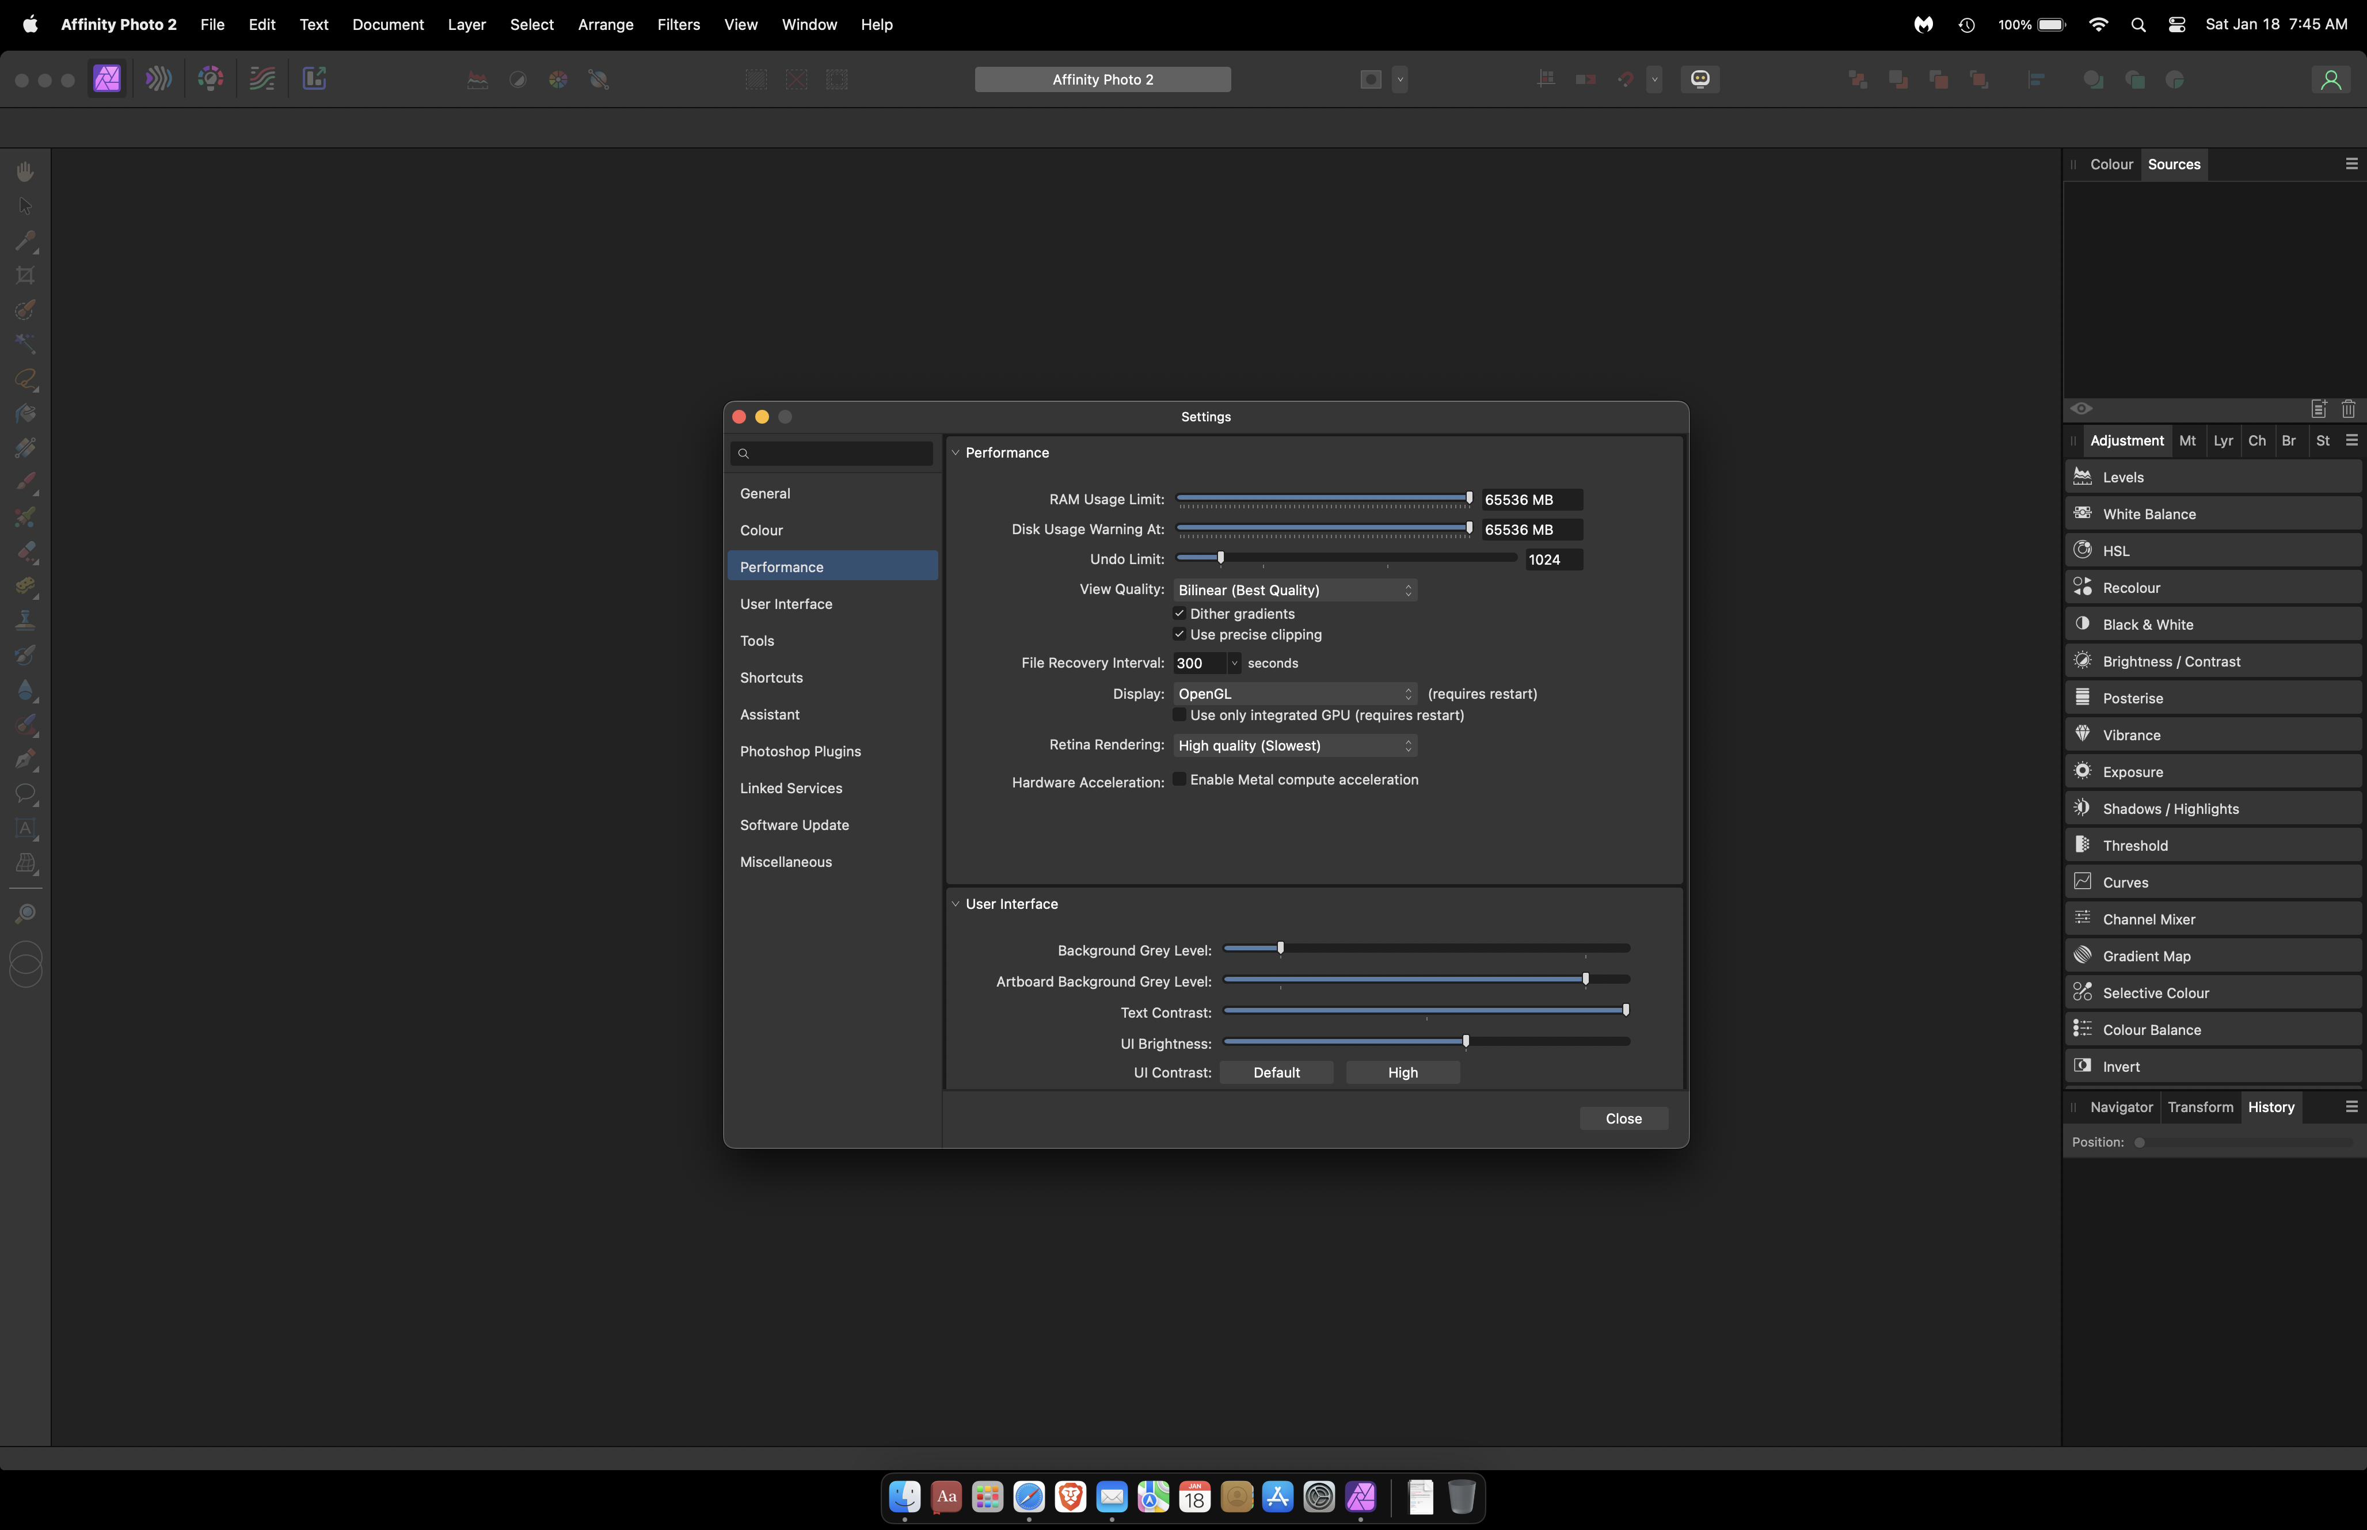Switch to Liquify Persona icon

click(159, 78)
